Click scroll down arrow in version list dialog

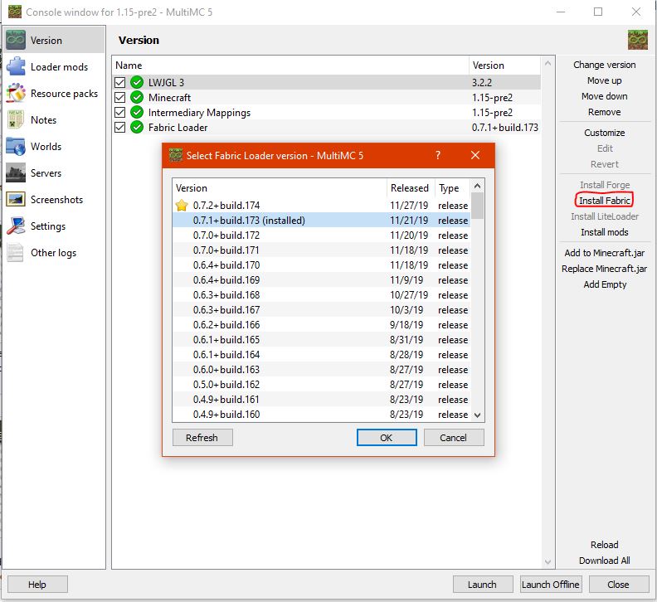(477, 415)
